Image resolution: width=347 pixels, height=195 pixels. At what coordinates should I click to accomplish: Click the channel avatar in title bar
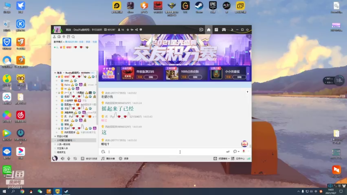(57, 29)
